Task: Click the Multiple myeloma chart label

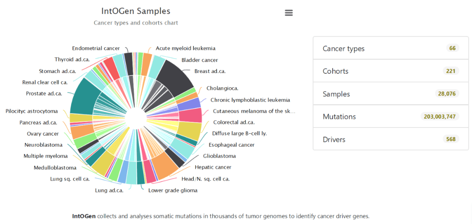Action: click(x=46, y=156)
